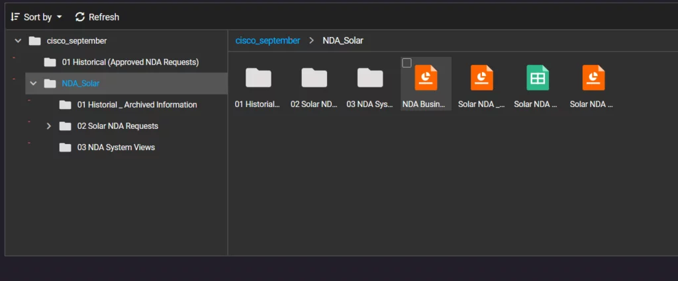Go to cisco_september breadcrumb link
This screenshot has height=281, width=678.
[x=267, y=40]
